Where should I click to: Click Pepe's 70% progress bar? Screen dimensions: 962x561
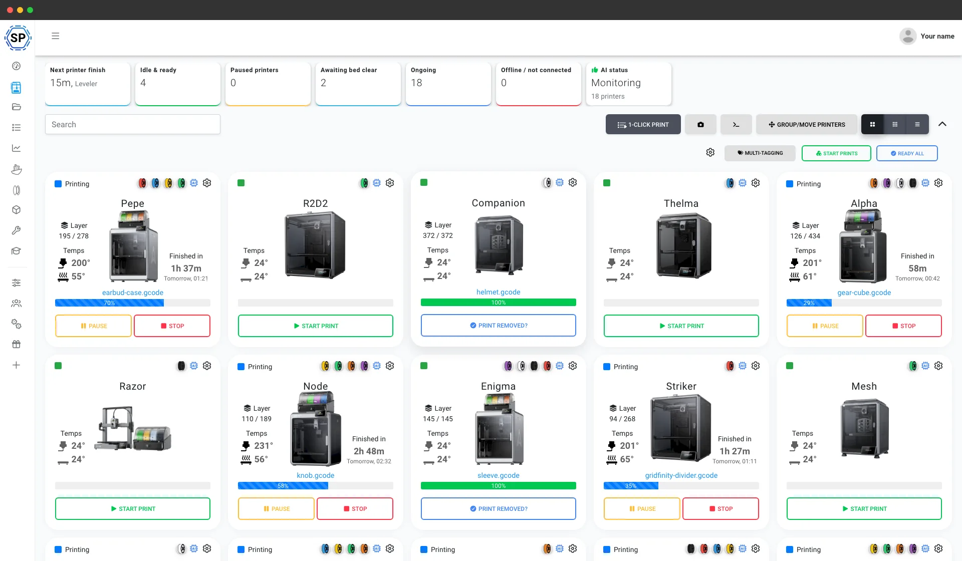point(133,303)
